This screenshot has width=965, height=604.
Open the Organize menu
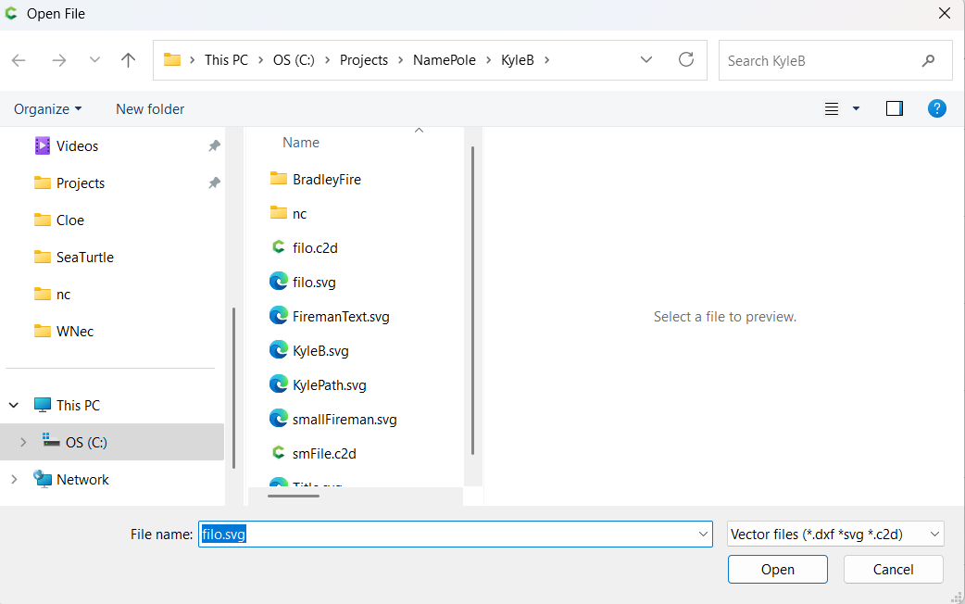[x=47, y=109]
